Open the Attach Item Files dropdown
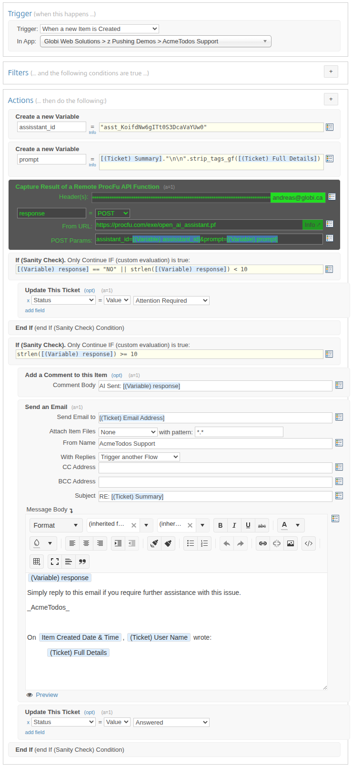 (x=128, y=432)
